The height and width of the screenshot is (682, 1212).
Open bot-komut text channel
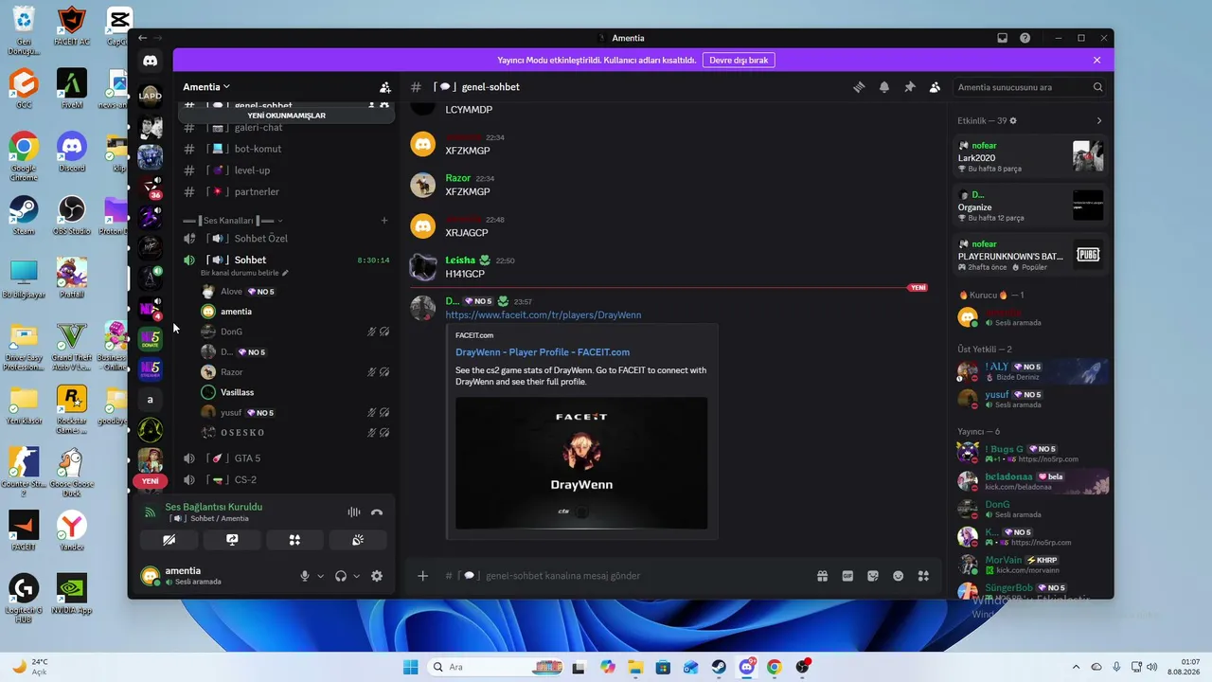click(x=286, y=149)
